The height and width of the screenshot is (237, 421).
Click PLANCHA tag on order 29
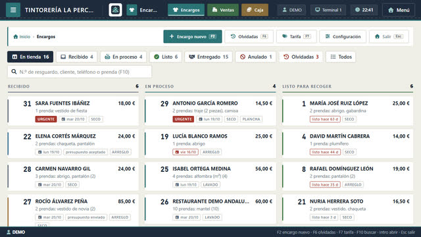[251, 119]
